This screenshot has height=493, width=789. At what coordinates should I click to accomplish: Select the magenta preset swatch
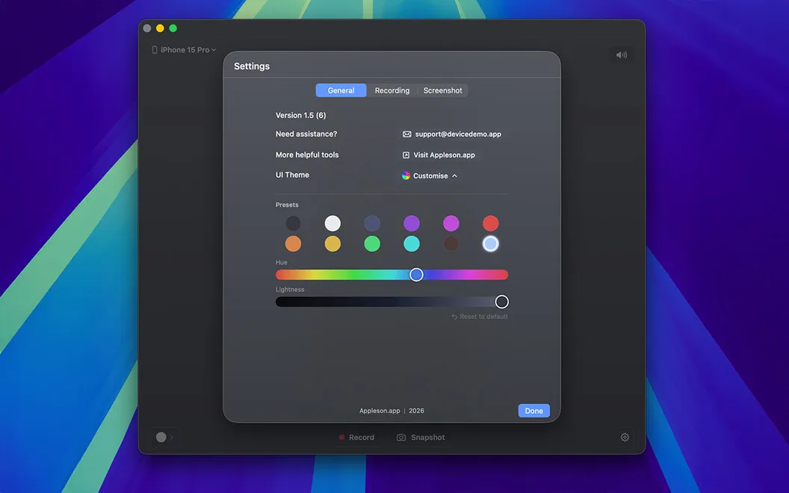coord(451,223)
